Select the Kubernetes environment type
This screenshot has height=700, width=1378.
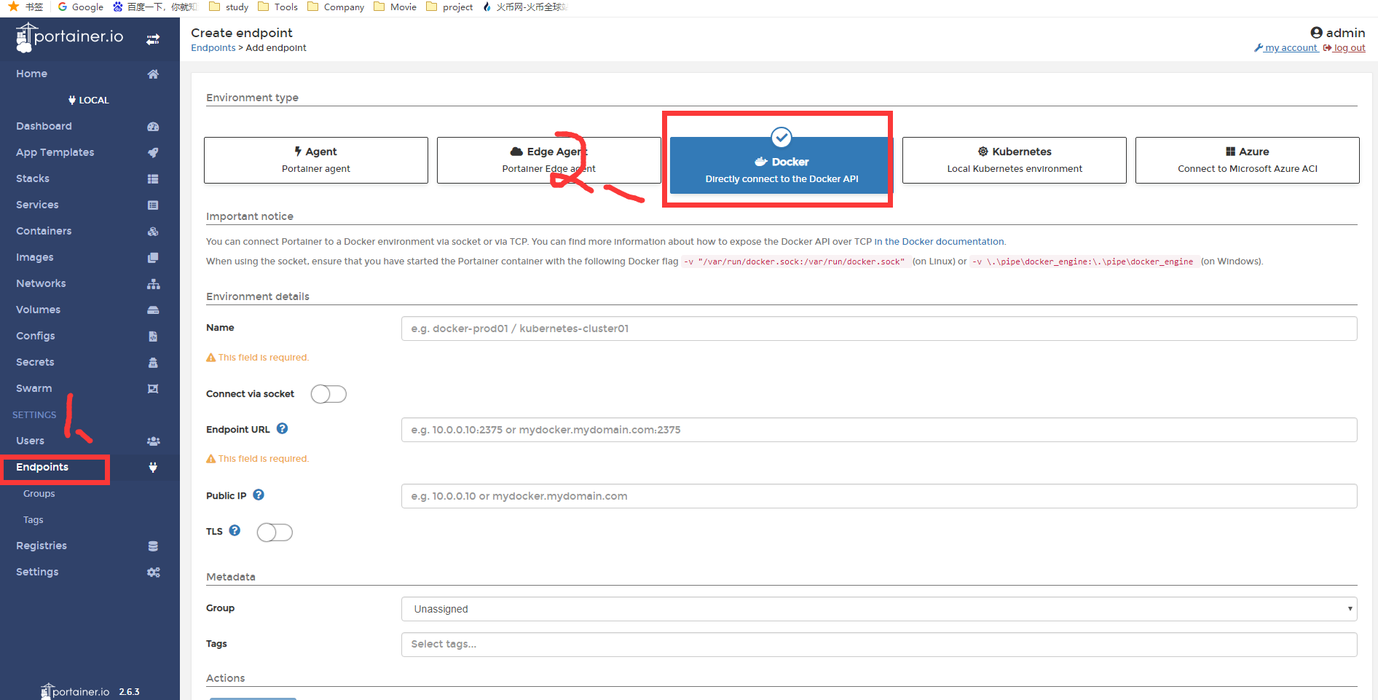click(x=1015, y=160)
